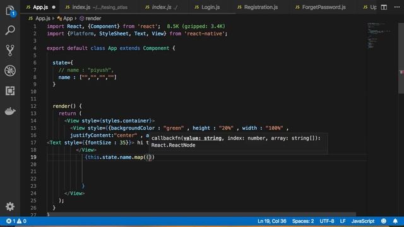404x227 pixels.
Task: Click "green" backgroundColor value
Action: pyautogui.click(x=174, y=128)
